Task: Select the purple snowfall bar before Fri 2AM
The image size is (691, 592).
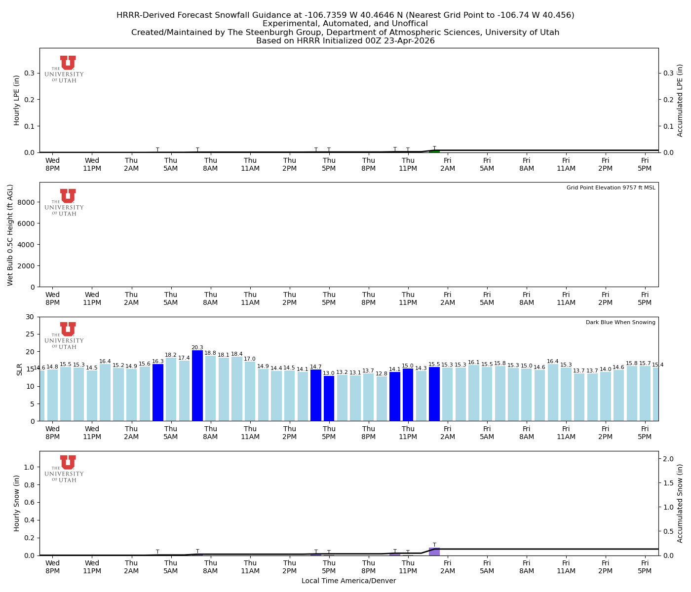Action: pos(434,552)
